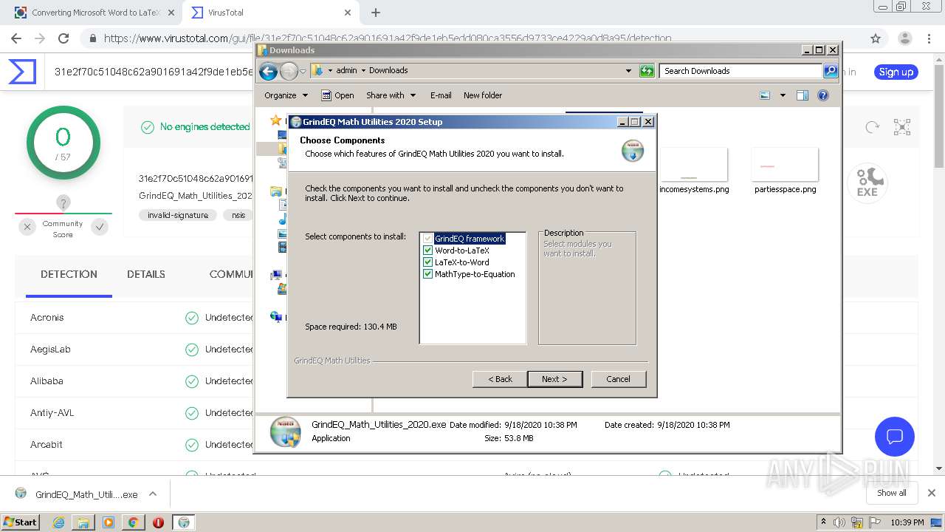Click community score question mark icon

(63, 202)
